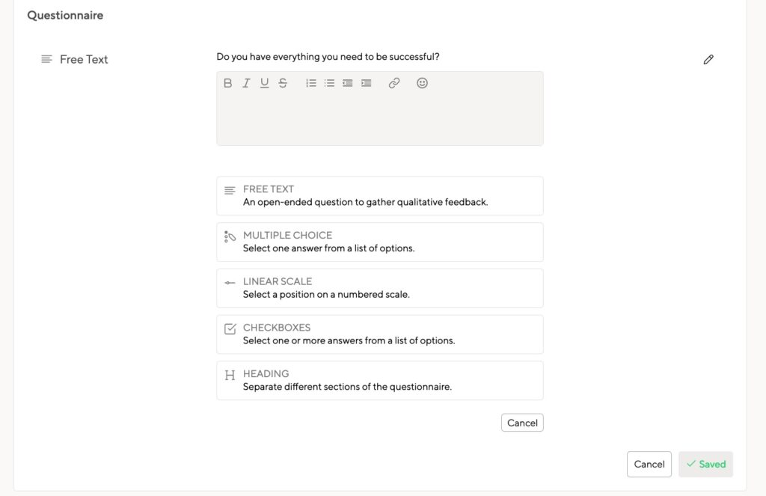Cancel the question type selection

(522, 423)
